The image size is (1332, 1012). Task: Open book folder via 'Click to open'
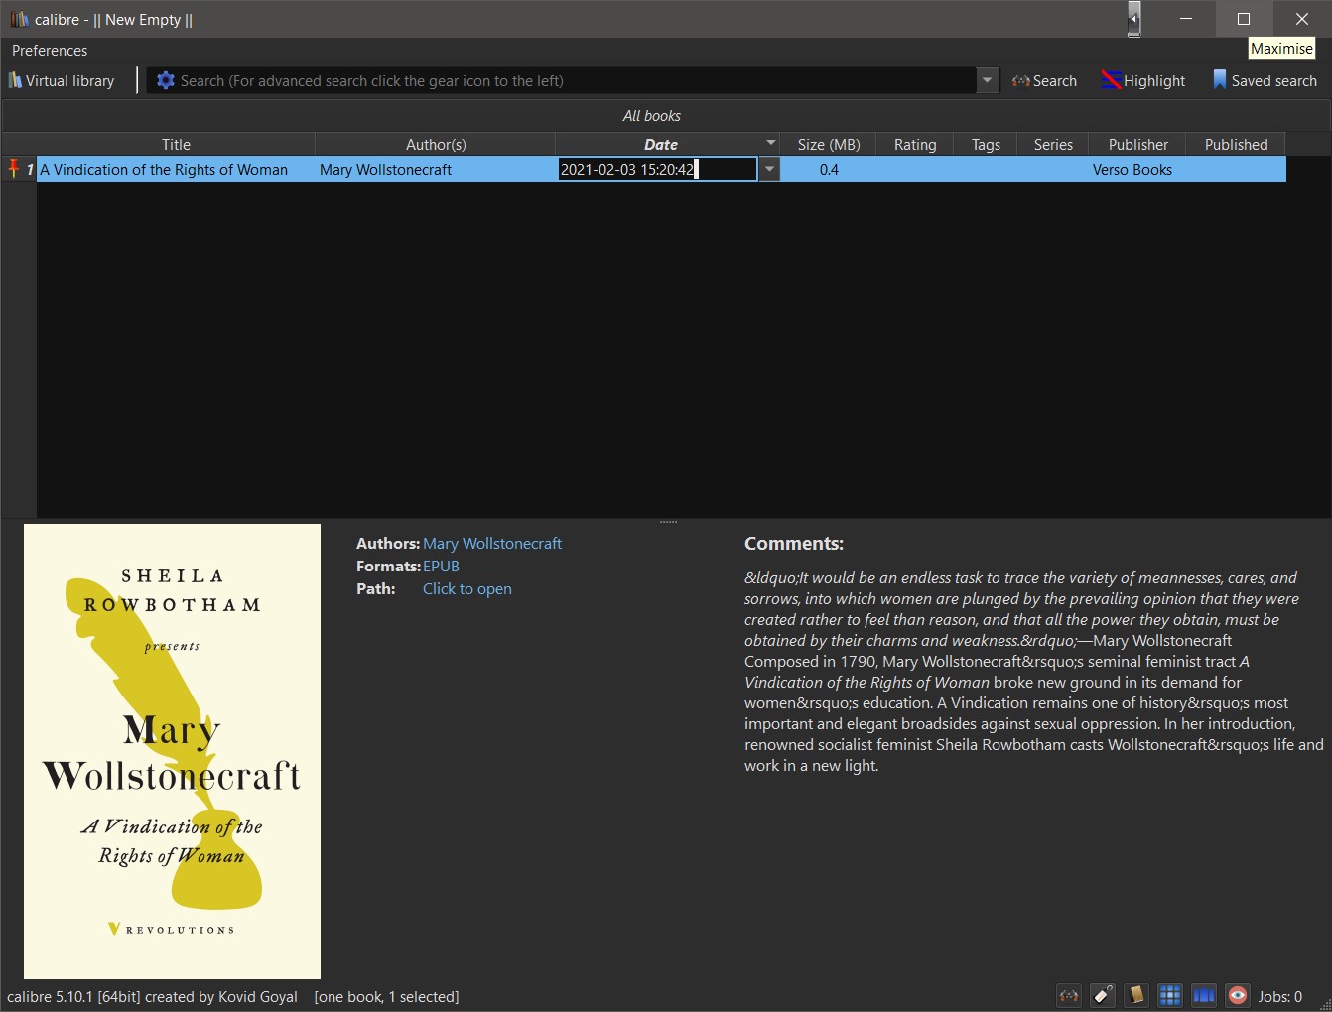[467, 589]
